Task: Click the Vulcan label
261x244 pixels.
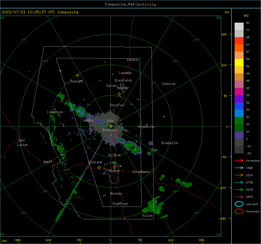Action: pyautogui.click(x=147, y=216)
